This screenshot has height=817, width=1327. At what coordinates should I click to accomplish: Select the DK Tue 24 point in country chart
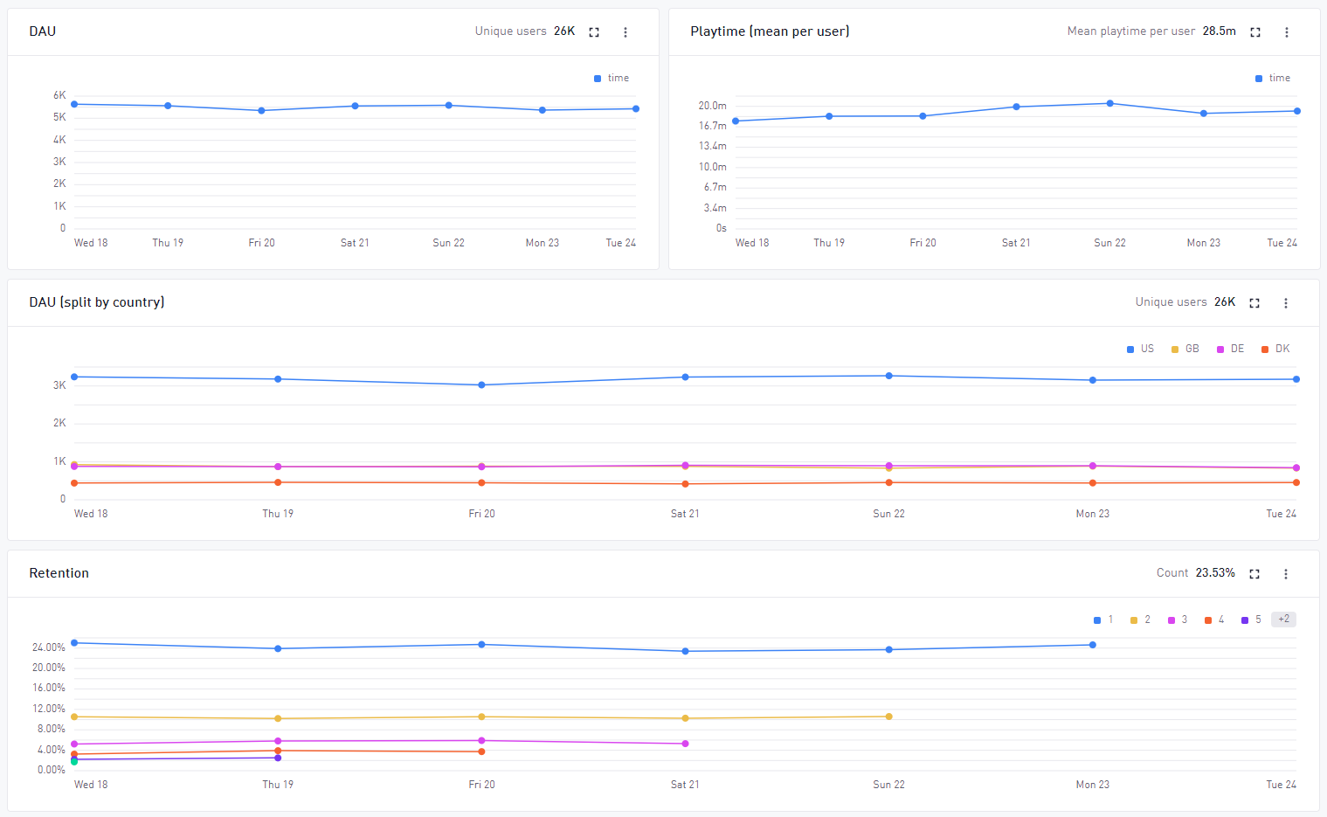[x=1296, y=482]
